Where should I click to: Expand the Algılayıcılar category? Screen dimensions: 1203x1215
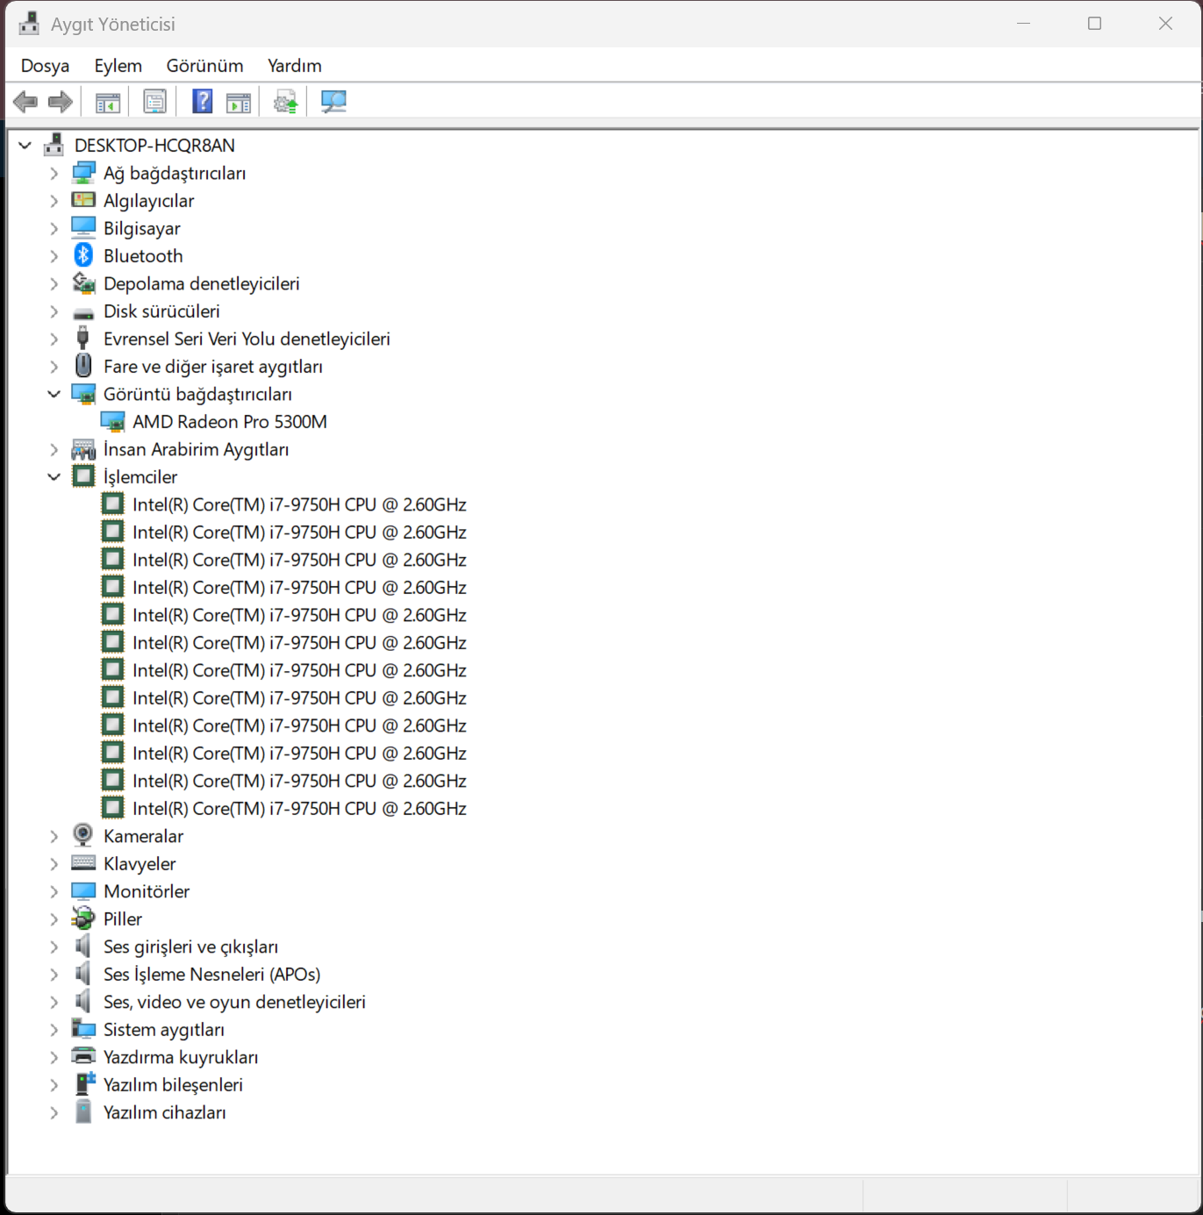coord(54,201)
